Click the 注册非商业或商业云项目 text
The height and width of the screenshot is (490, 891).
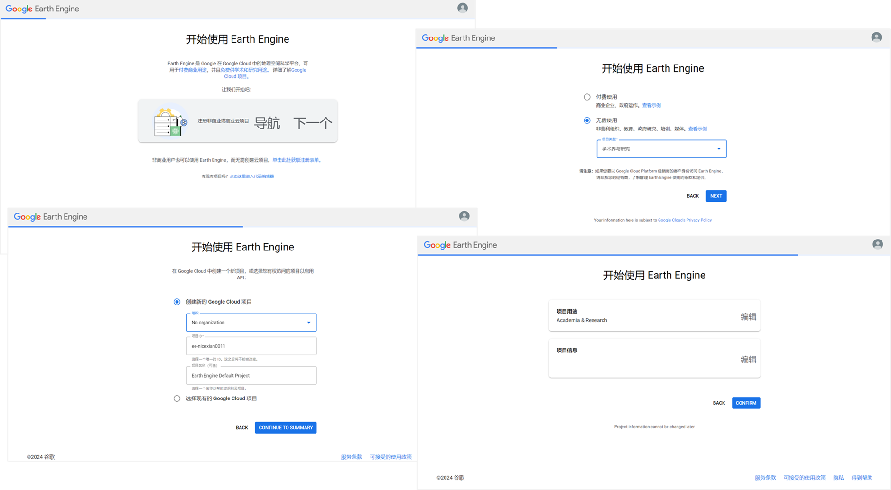[x=223, y=121]
